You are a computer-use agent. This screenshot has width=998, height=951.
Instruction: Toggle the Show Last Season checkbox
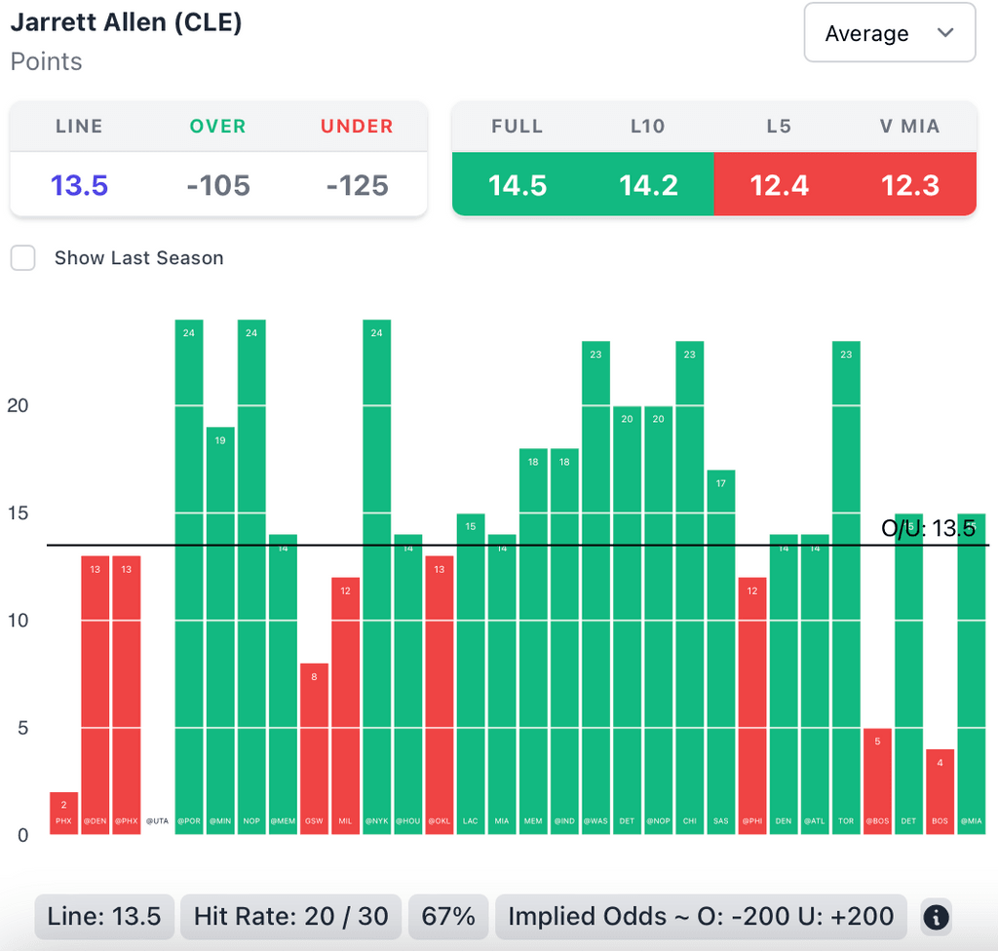click(x=23, y=258)
